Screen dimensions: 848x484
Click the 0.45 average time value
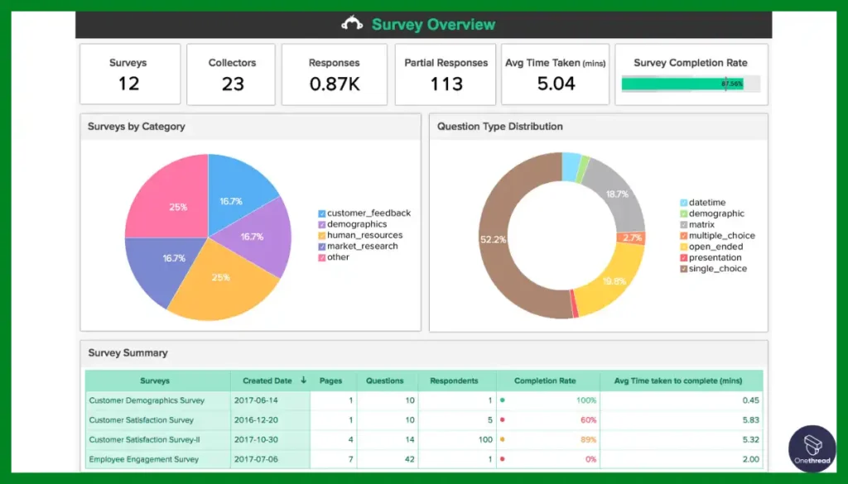[x=750, y=400]
